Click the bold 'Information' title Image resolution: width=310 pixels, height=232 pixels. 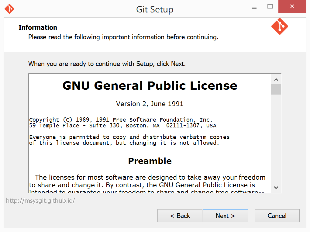pos(38,27)
